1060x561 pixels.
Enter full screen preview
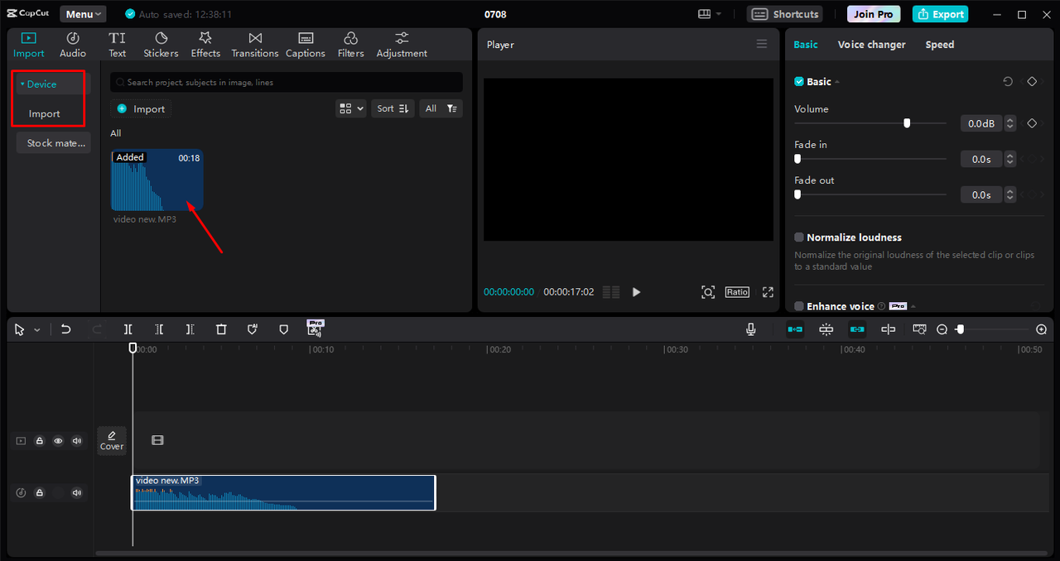tap(768, 292)
